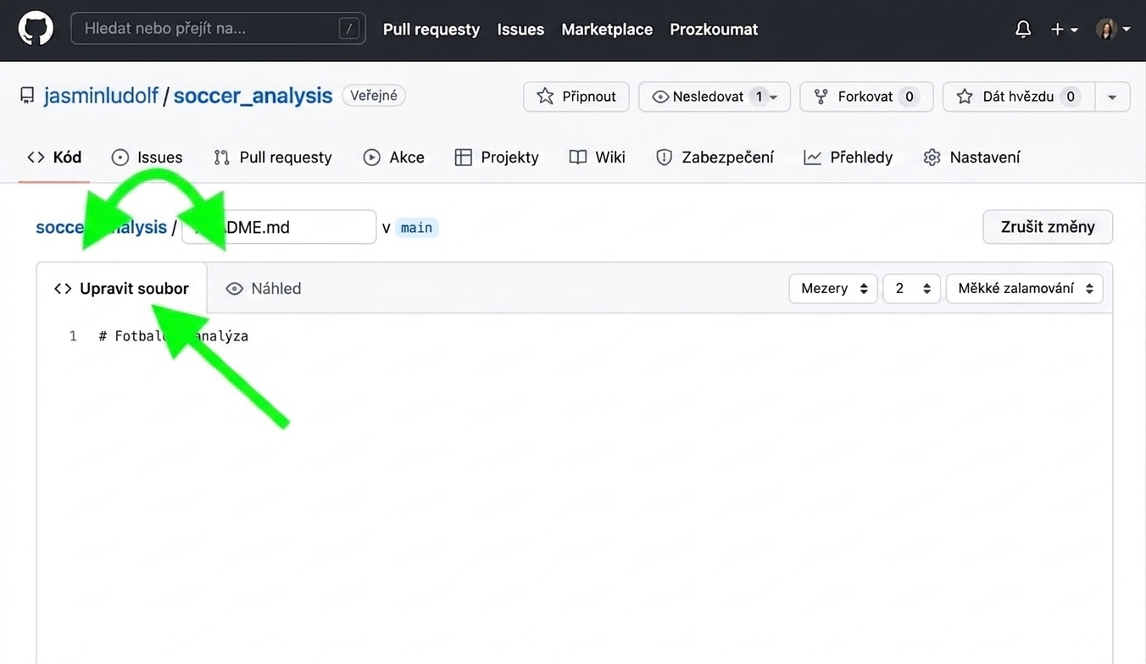This screenshot has width=1146, height=664.
Task: Select the Upravit soubor tab
Action: 121,289
